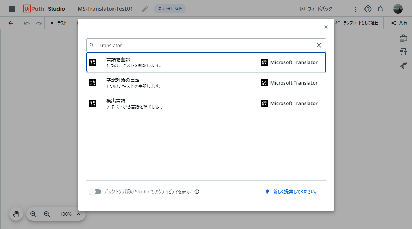Edit project name with pencil icon
This screenshot has height=229, width=412.
click(145, 9)
